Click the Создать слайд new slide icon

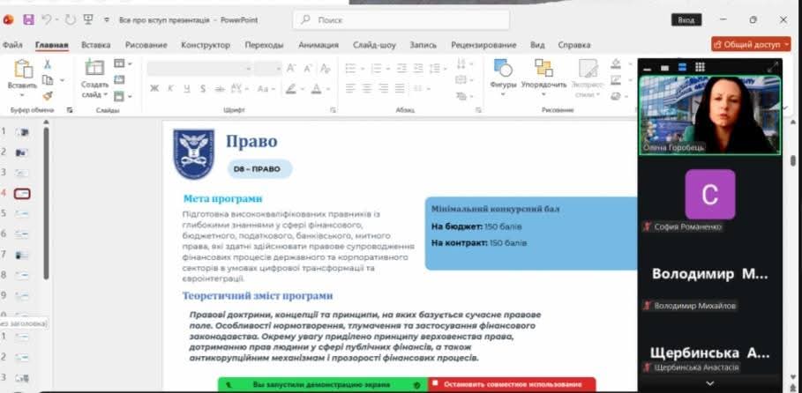[x=94, y=69]
